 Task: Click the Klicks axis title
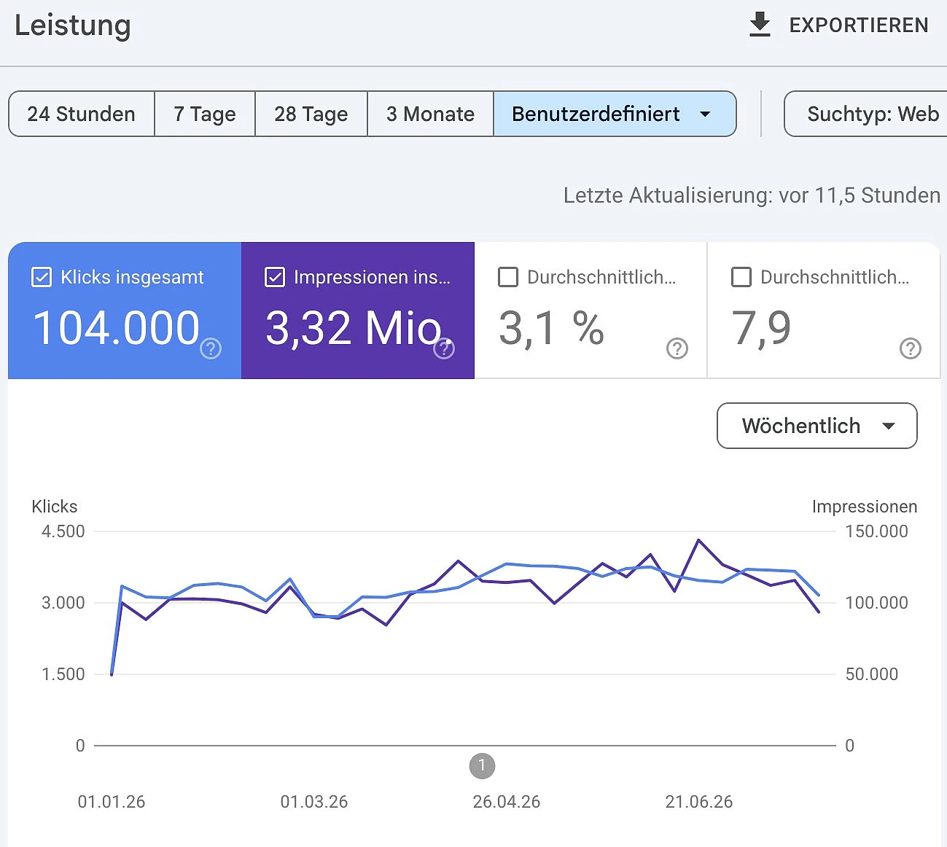(55, 507)
